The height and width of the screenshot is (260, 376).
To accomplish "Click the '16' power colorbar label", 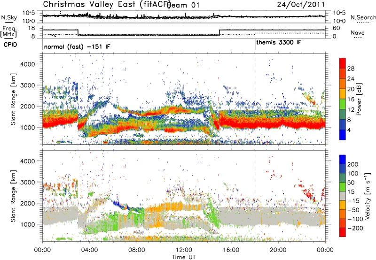I will tap(351, 99).
